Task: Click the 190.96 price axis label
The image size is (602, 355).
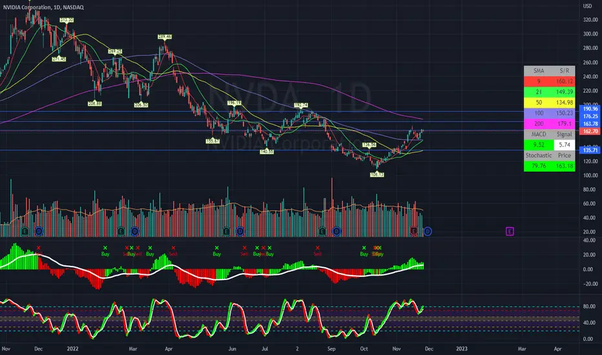Action: click(x=590, y=109)
